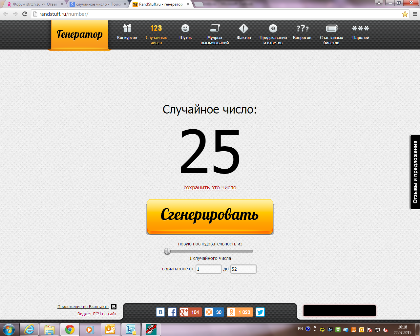Open the Мудрых высказываний scroll generator
Viewport: 420px width, 336px height.
point(215,34)
